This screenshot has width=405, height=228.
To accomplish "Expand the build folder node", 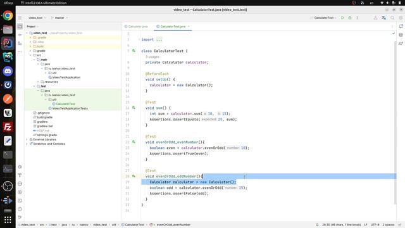I will tap(30, 46).
